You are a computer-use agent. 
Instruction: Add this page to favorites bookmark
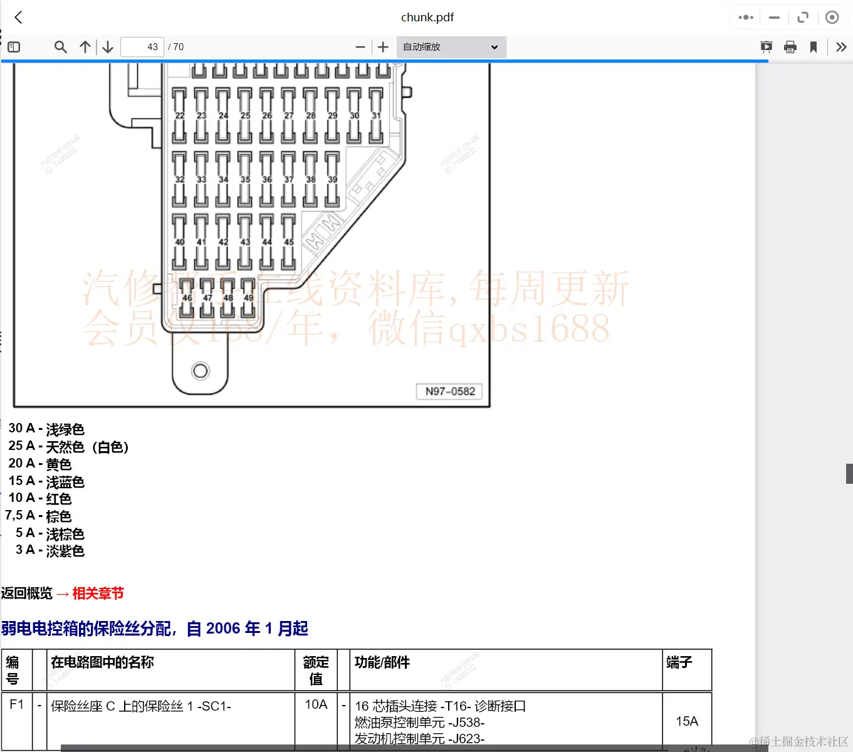pyautogui.click(x=814, y=46)
